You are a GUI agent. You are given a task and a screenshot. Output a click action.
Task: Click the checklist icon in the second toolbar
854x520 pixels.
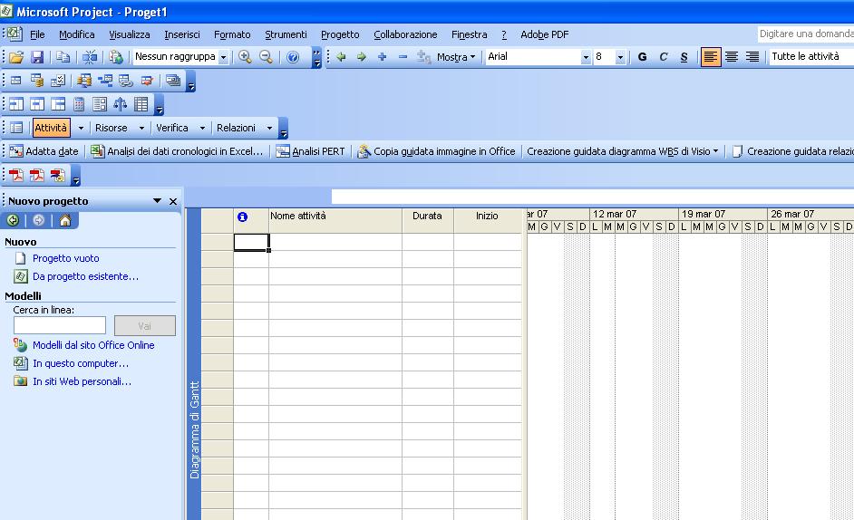click(58, 81)
